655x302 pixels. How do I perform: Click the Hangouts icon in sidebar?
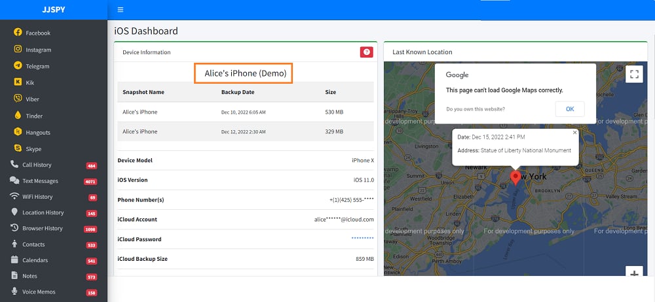(18, 132)
